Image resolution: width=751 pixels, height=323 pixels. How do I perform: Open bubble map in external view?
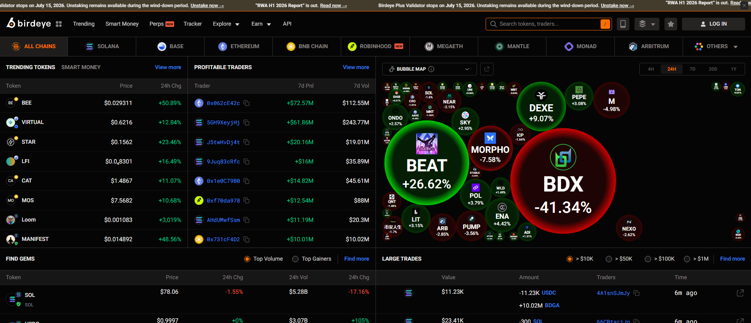click(x=487, y=69)
